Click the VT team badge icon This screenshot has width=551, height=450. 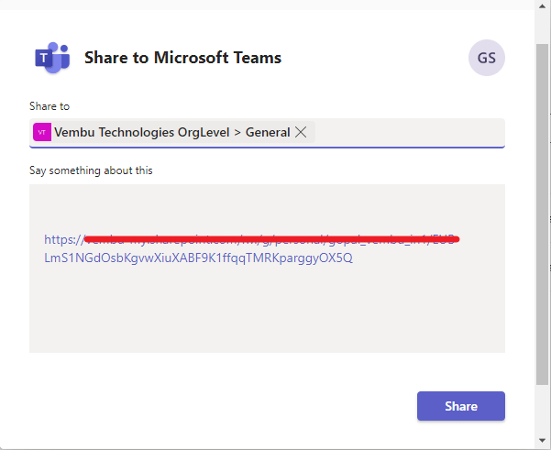[x=42, y=132]
